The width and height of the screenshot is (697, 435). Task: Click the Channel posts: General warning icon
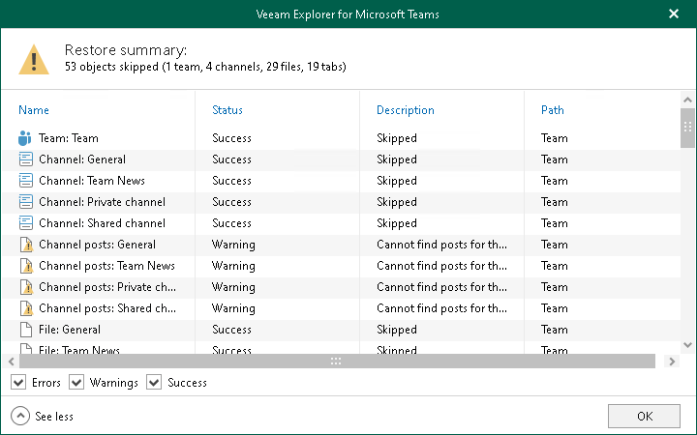25,245
